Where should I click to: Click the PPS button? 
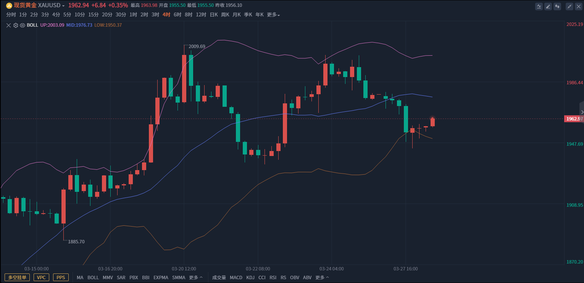61,278
